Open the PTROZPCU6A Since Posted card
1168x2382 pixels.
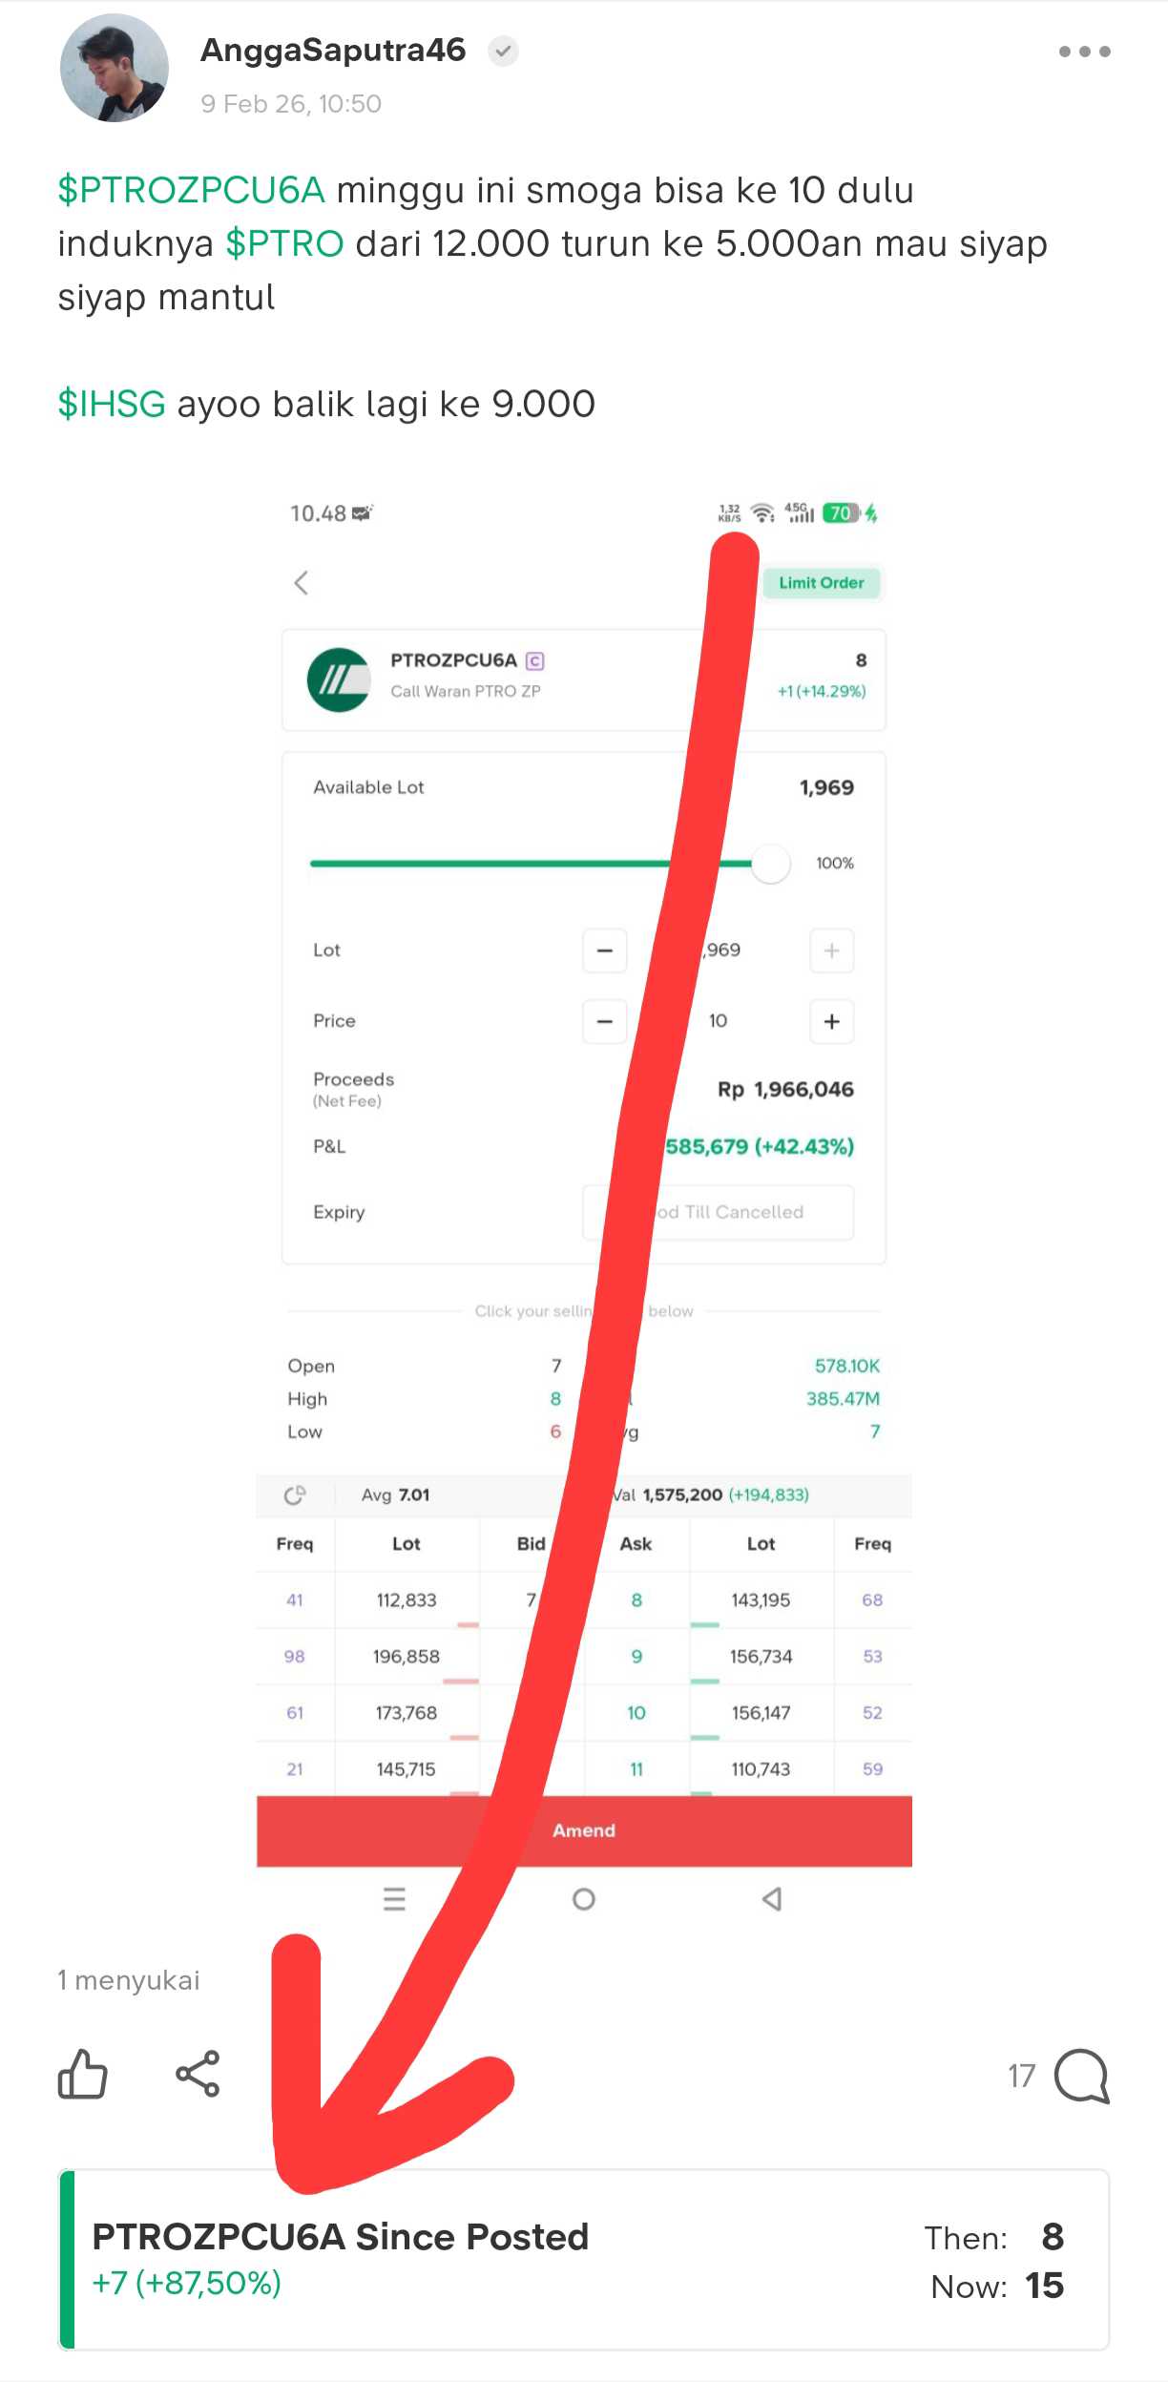[584, 2259]
